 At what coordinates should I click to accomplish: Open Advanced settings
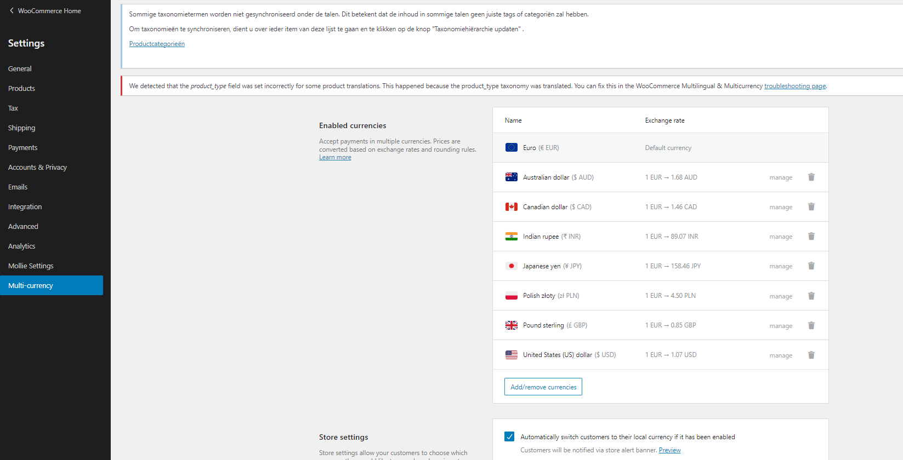pos(23,226)
